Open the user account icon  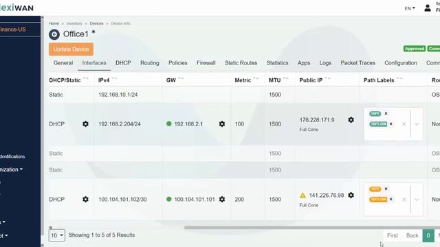(428, 8)
